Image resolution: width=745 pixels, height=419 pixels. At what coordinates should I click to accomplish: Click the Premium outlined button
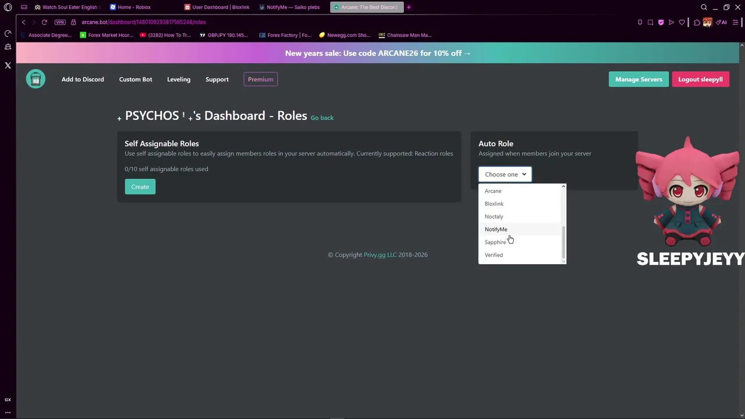click(x=261, y=79)
